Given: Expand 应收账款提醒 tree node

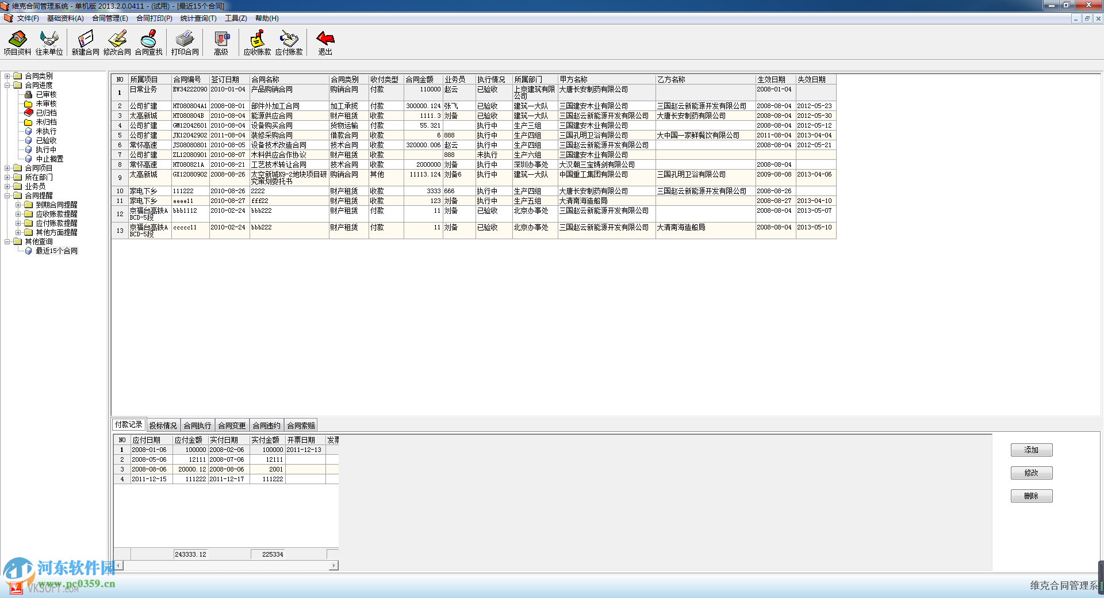Looking at the screenshot, I should [x=18, y=214].
